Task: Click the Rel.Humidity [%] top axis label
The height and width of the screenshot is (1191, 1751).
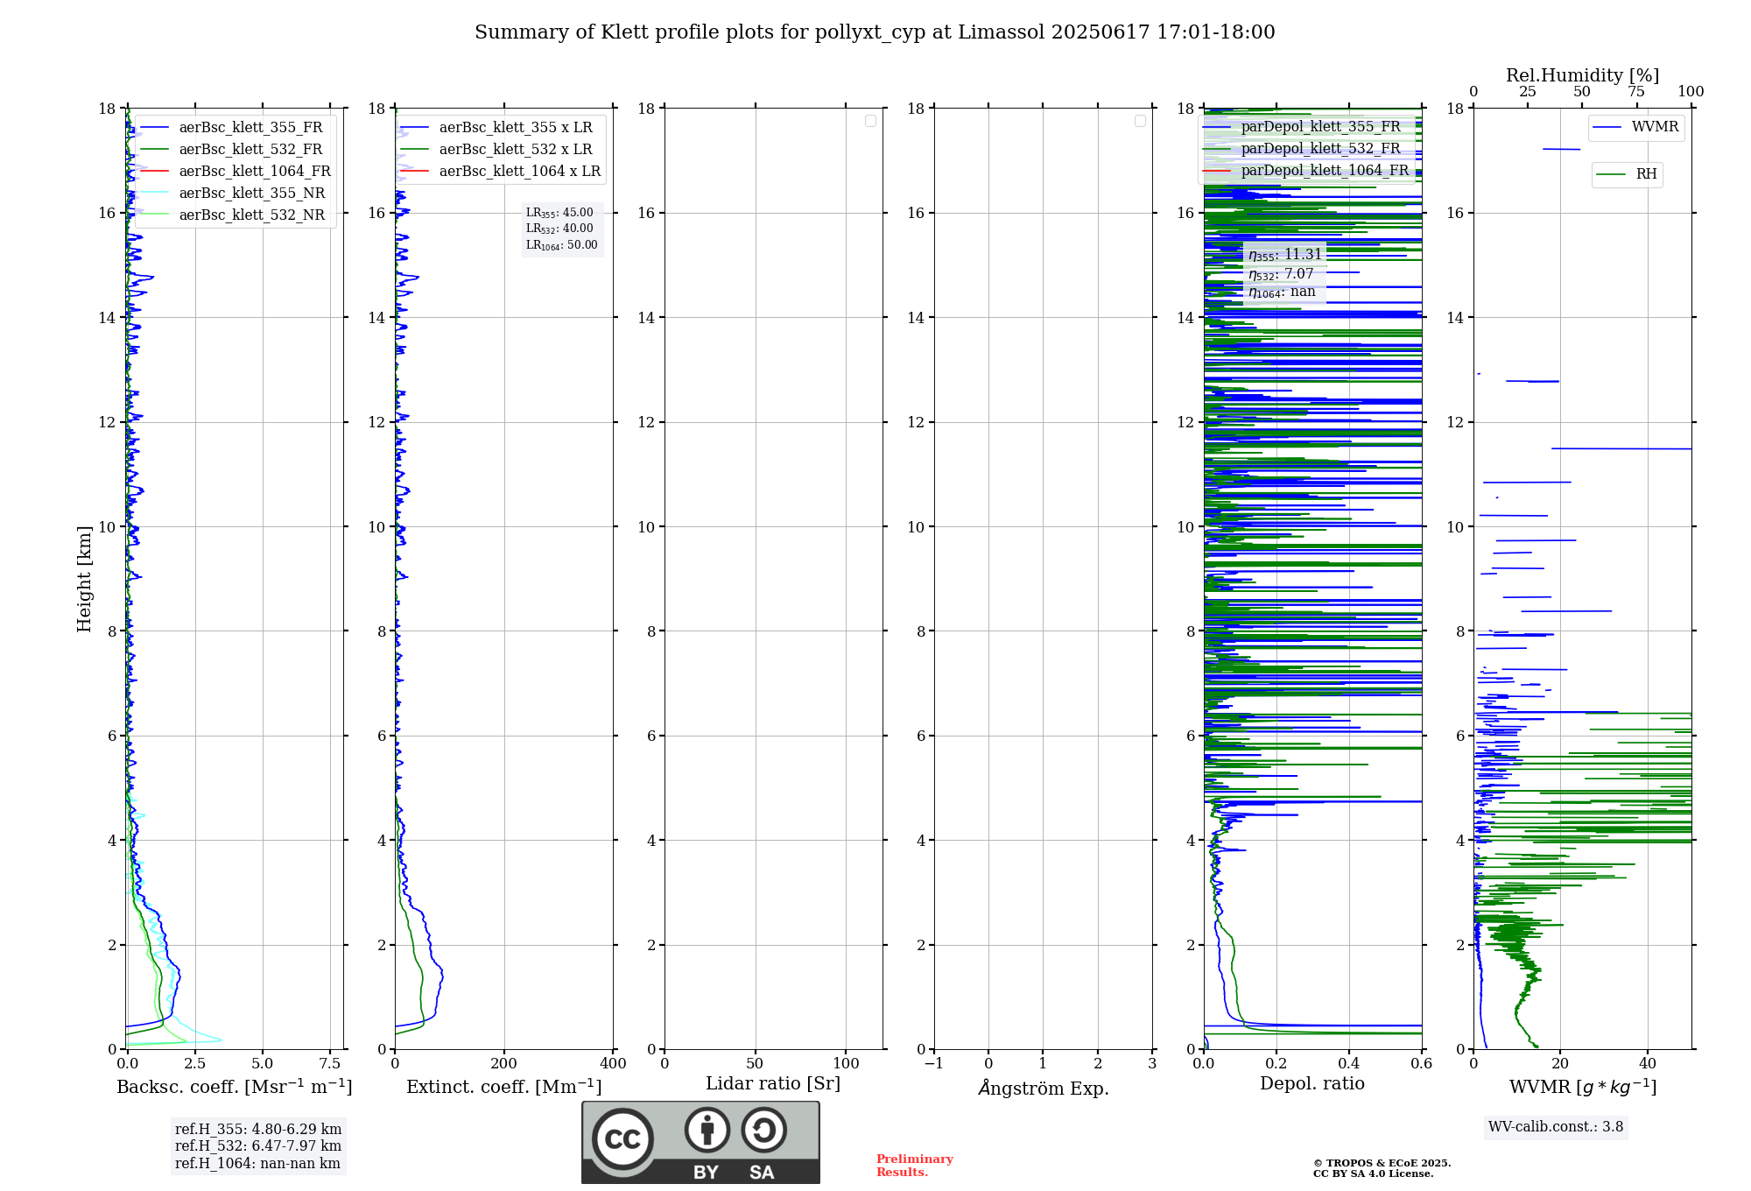Action: coord(1582,75)
